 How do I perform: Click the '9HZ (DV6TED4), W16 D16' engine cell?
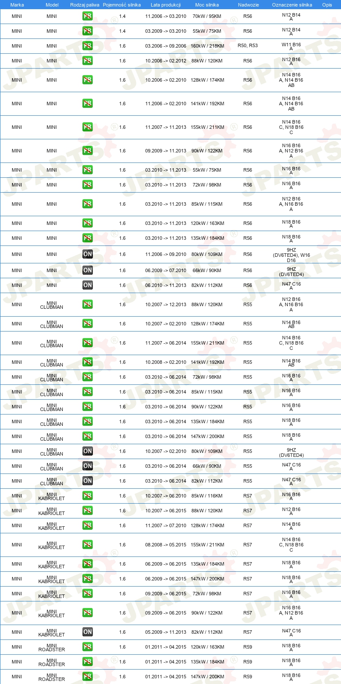[291, 255]
